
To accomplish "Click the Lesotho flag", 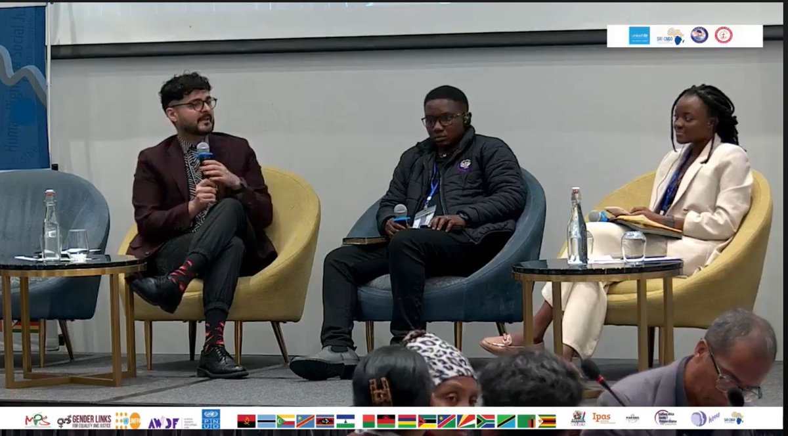I will [345, 421].
